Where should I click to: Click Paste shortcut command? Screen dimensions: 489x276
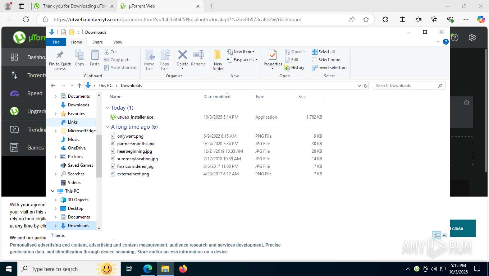[x=120, y=68]
